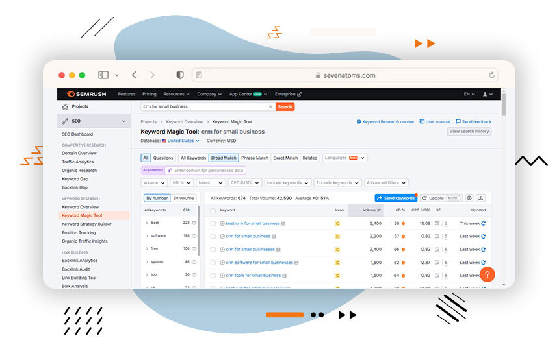The width and height of the screenshot is (559, 349).
Task: Open the Exclude keywords dropdown
Action: pos(337,182)
